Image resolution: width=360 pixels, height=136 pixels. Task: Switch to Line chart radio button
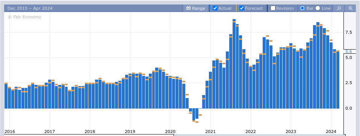pos(318,8)
